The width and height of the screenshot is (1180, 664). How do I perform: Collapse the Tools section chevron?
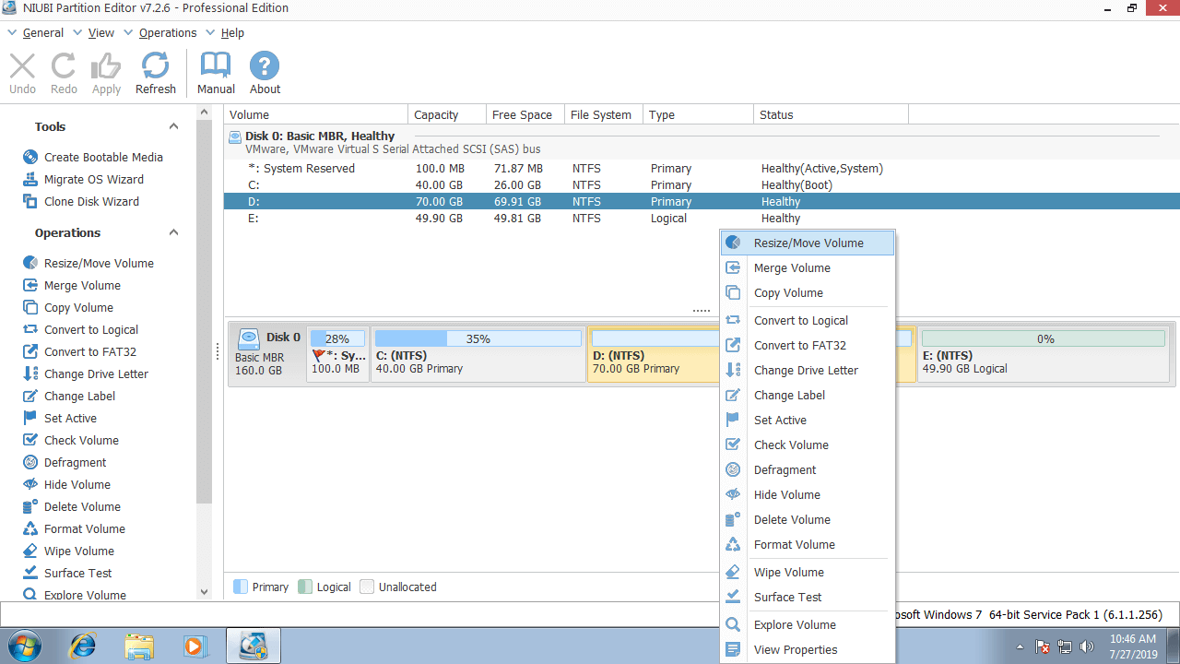click(x=173, y=126)
